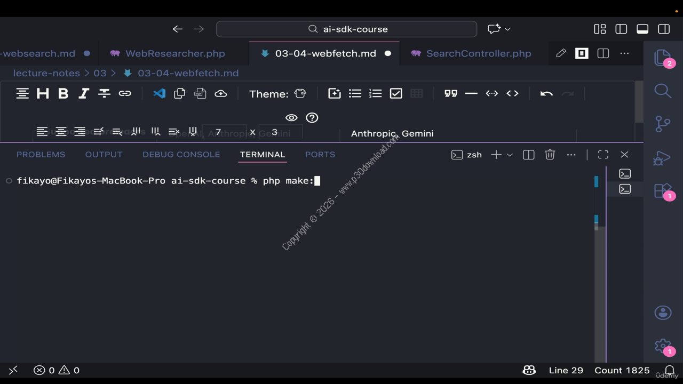The image size is (683, 384).
Task: Toggle the bottom panel layout
Action: tap(642, 29)
